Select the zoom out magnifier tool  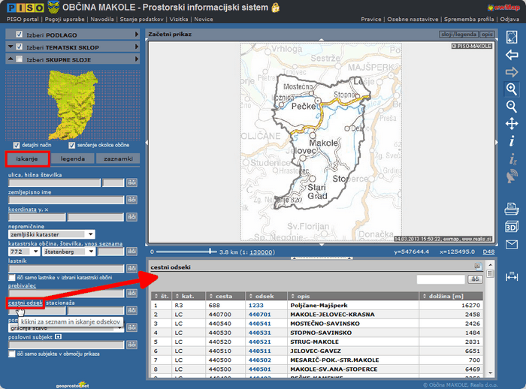pos(512,106)
